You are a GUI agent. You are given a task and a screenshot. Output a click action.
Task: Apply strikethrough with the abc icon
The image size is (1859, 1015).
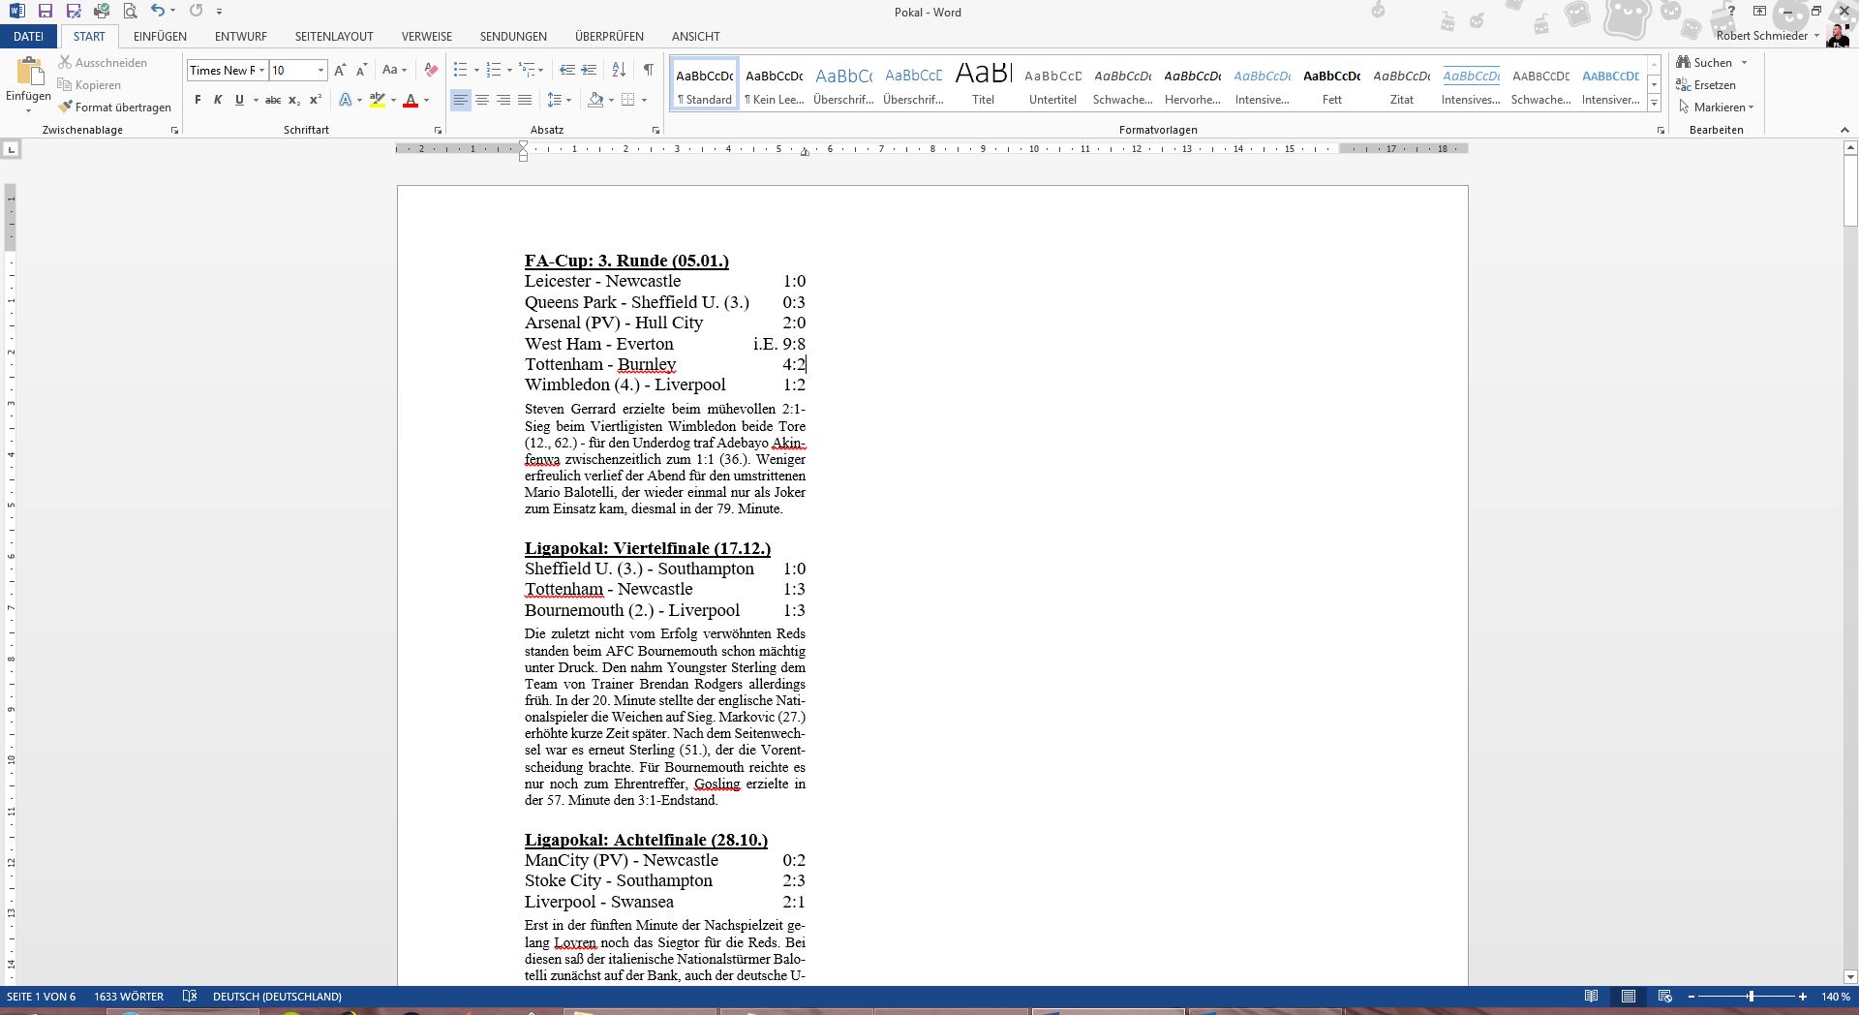273,100
